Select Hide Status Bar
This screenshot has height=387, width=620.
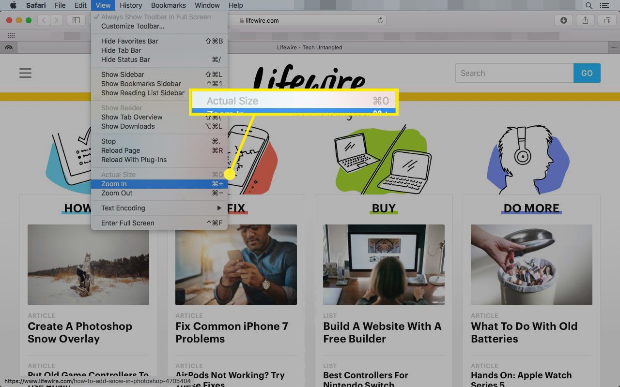click(159, 60)
